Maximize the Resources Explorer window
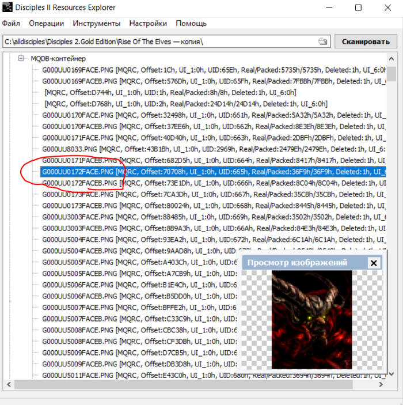Viewport: 403px width, 405px height. tap(358, 8)
